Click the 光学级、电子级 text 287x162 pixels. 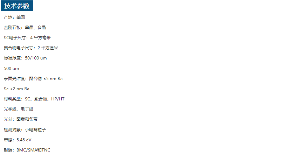tap(19, 109)
